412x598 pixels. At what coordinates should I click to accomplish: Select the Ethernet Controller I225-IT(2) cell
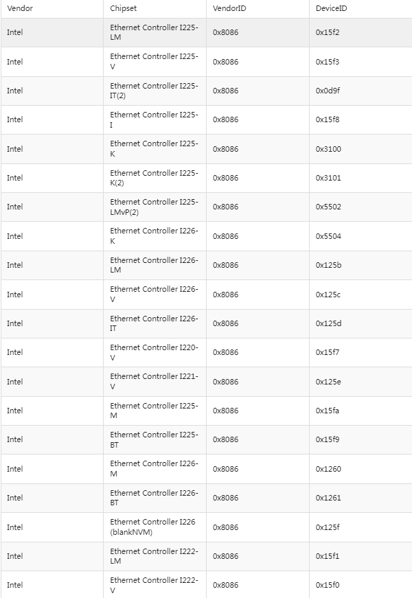pos(154,91)
